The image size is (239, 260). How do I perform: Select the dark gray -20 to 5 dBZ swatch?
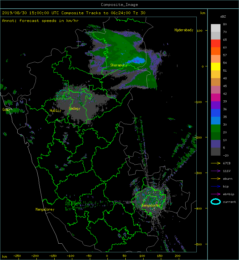pos(216,152)
